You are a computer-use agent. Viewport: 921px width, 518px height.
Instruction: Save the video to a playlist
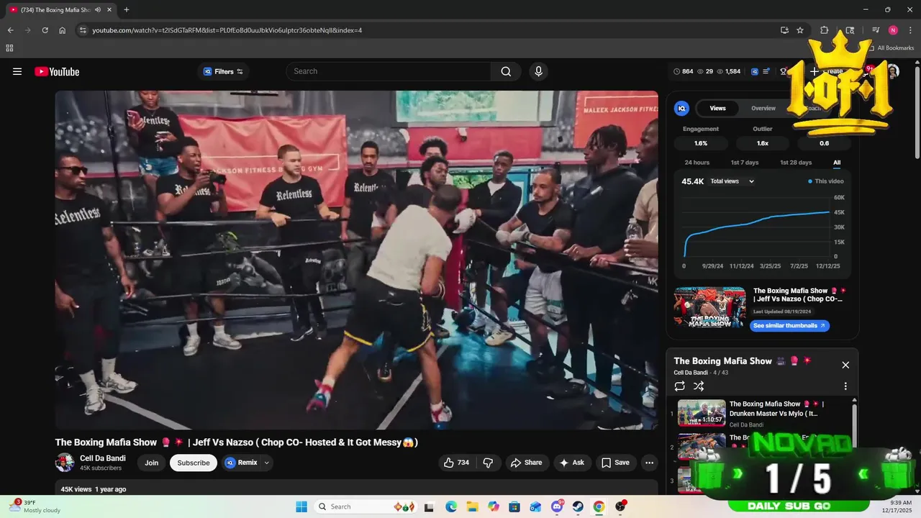pyautogui.click(x=615, y=463)
